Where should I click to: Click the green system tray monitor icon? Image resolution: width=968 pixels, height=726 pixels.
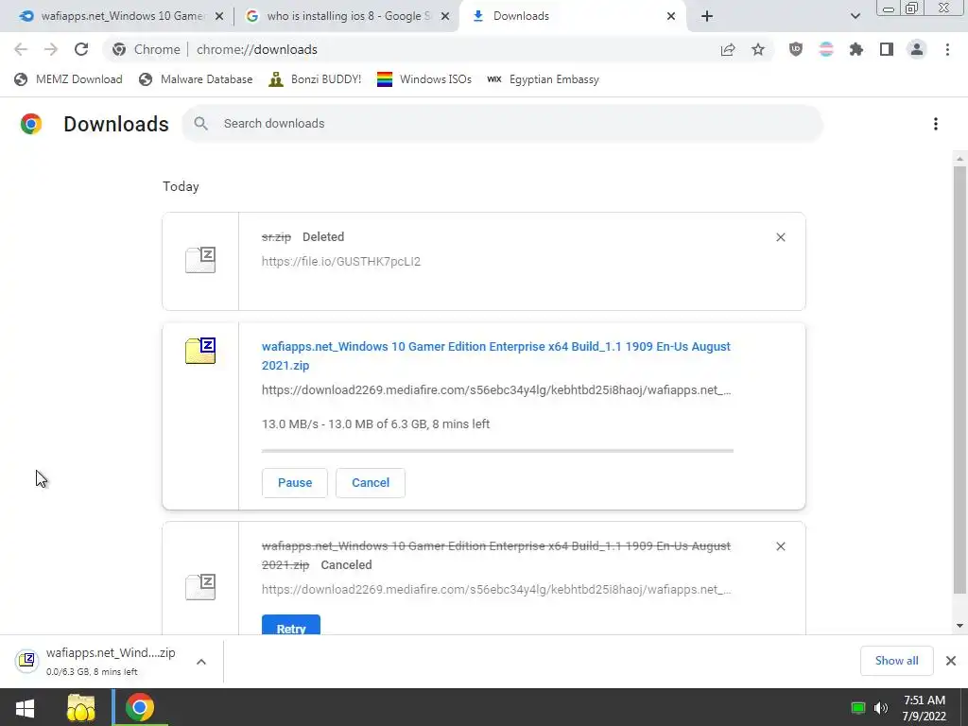click(858, 707)
